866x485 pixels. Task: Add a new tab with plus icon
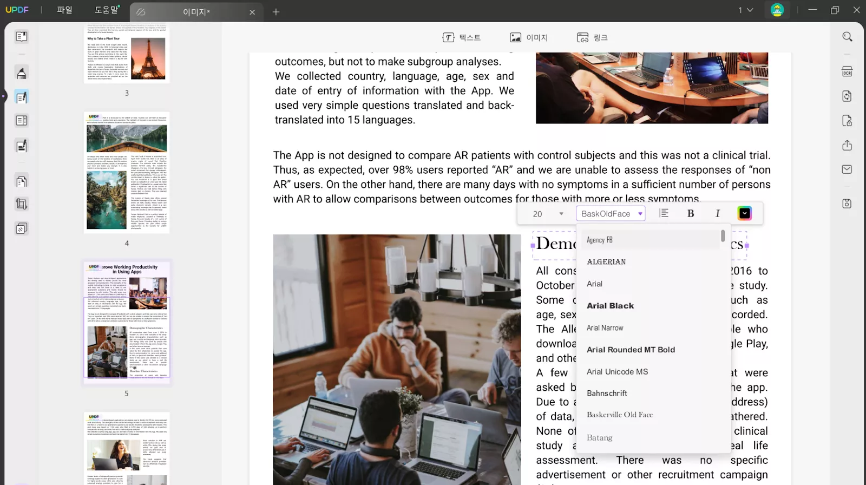tap(276, 12)
